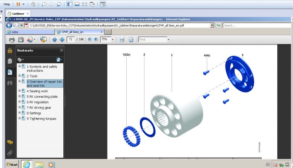Open the '8 Settings' bookmark
293x168 pixels.
point(34,113)
